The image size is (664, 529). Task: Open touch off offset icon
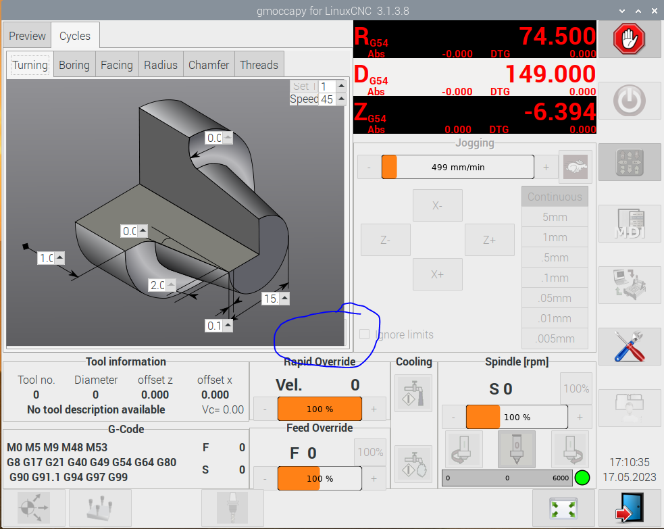[x=34, y=507]
